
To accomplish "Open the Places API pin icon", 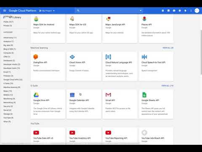I will [144, 19].
